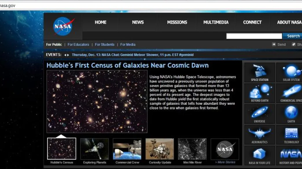Open Hubble's First Census headline

(x=128, y=65)
